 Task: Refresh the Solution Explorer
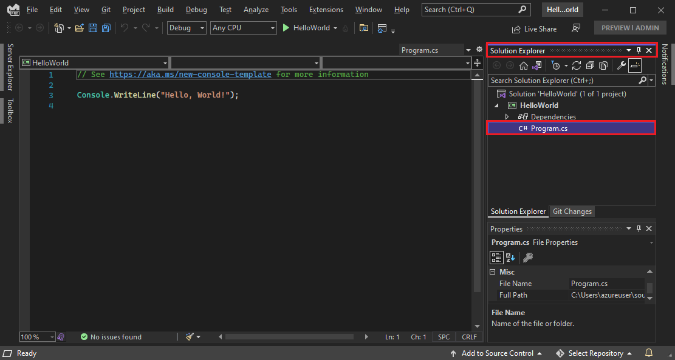click(576, 65)
